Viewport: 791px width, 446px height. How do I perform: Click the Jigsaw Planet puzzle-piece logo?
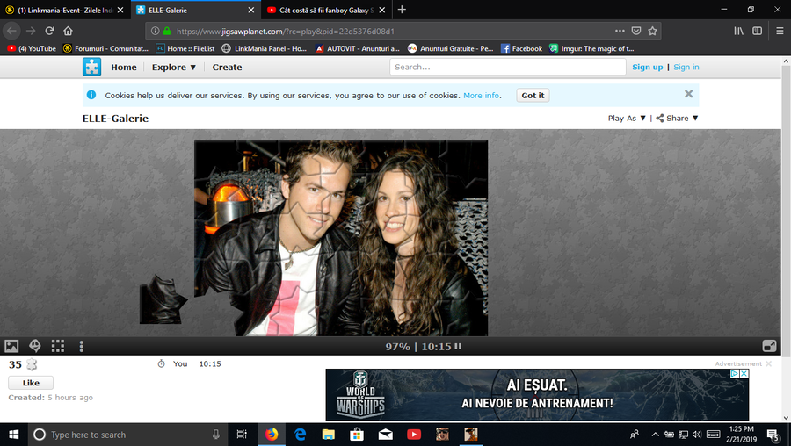(91, 67)
